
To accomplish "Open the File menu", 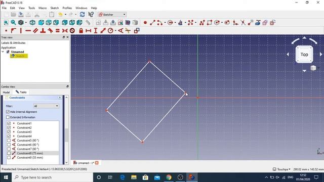I will coord(4,8).
